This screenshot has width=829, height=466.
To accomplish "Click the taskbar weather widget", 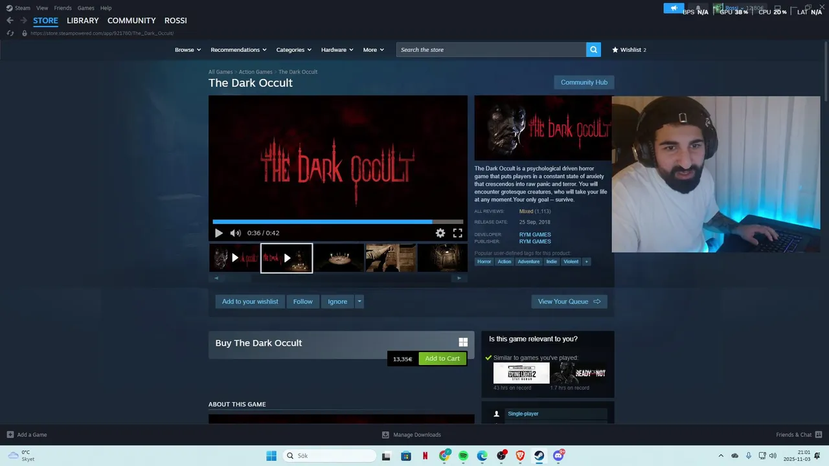I will coord(21,456).
